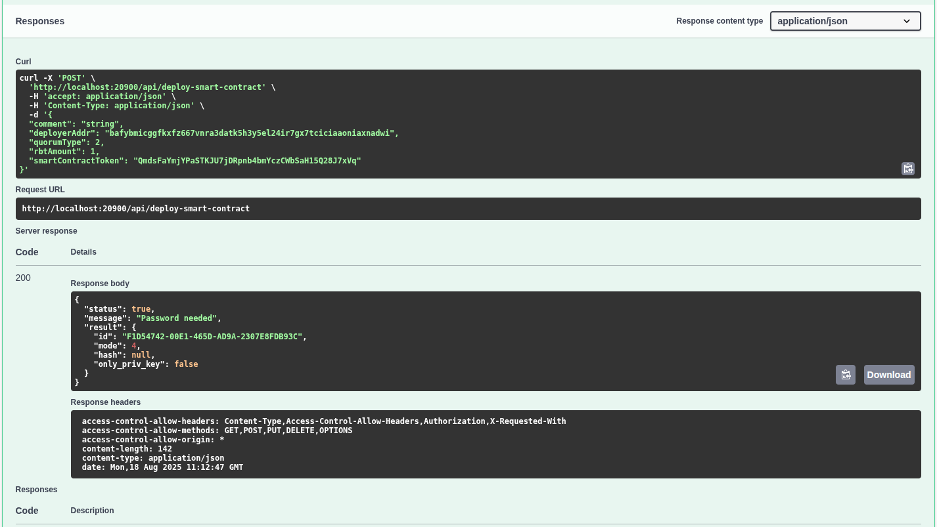Click the access-control-allow-methods header line
Image resolution: width=937 pixels, height=527 pixels.
(217, 431)
